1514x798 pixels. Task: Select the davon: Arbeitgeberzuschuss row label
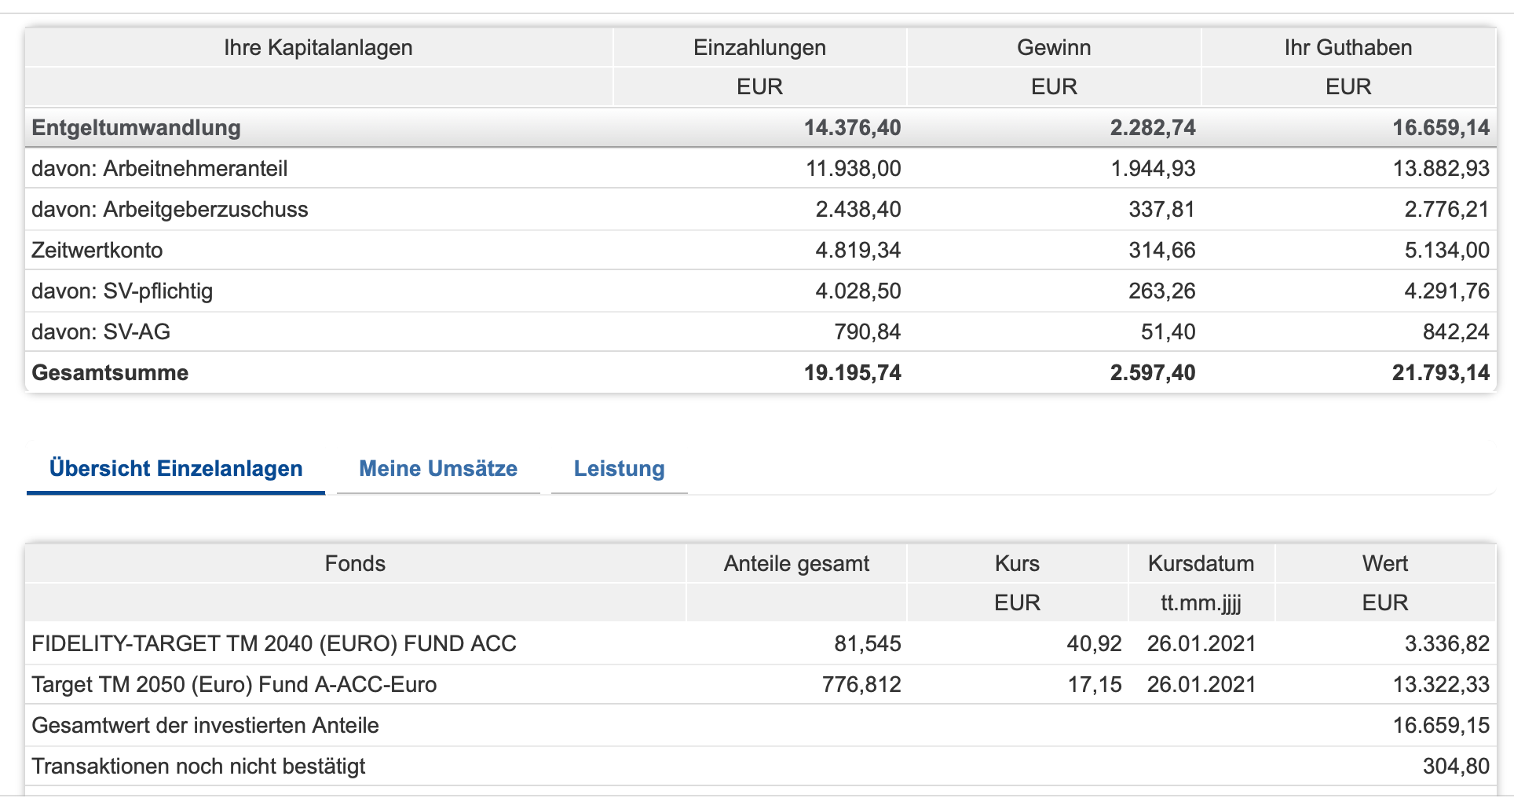pos(170,210)
